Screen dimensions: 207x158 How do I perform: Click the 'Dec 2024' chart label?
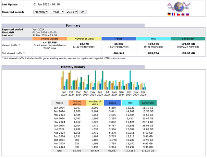(143, 93)
